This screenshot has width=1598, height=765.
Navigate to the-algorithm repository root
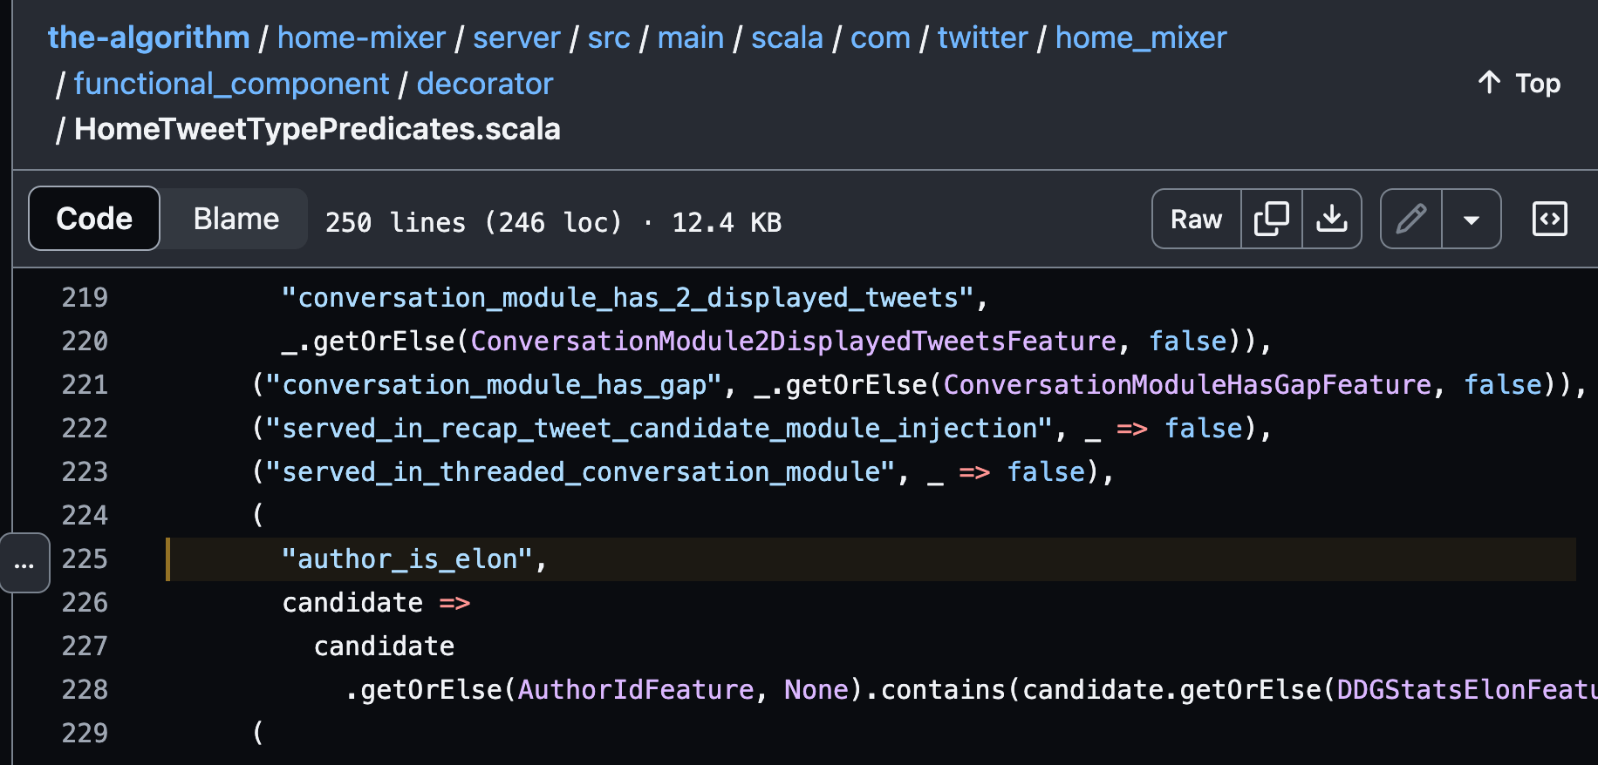point(148,37)
